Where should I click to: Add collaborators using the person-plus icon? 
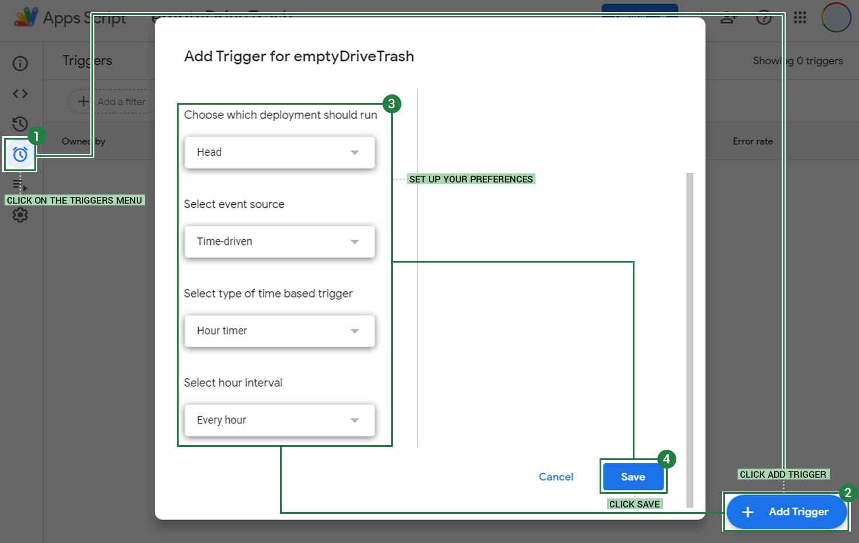[727, 18]
